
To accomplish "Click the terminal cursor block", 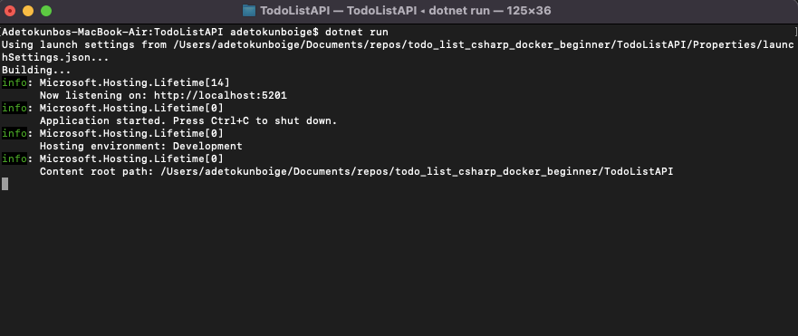I will click(5, 184).
